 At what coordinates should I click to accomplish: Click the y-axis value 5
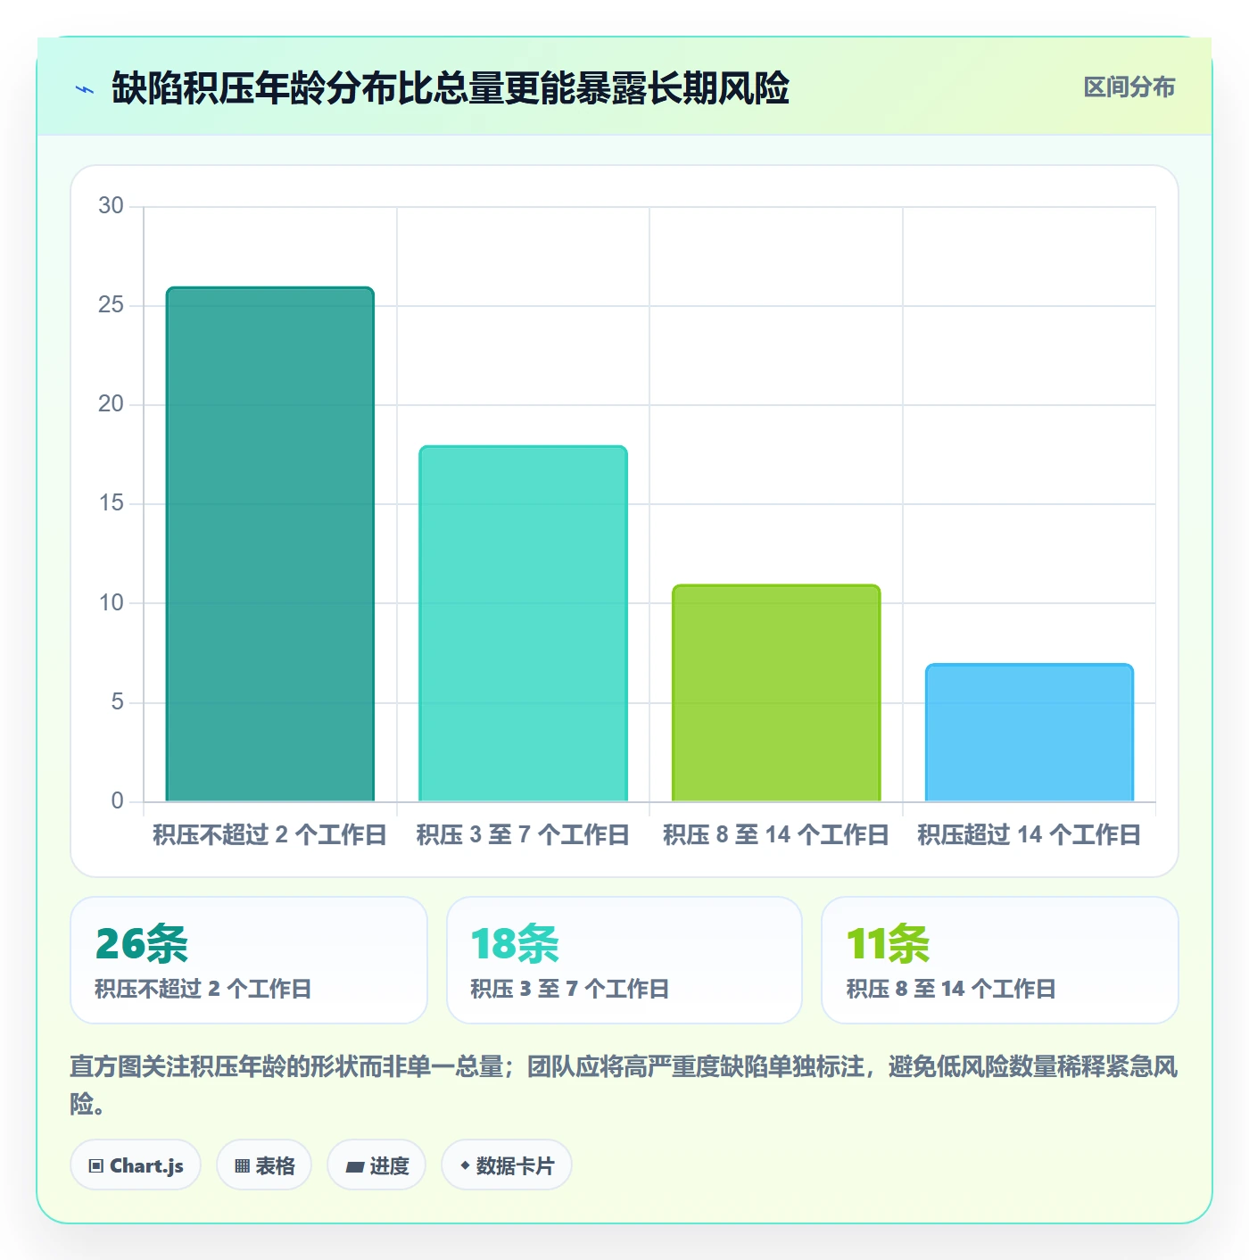click(x=118, y=702)
